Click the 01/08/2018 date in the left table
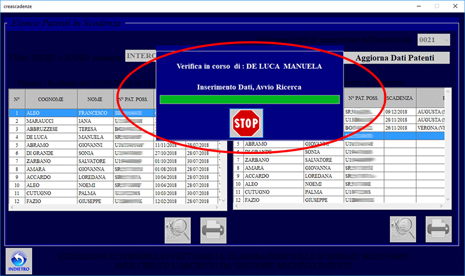This screenshot has height=276, width=465. tap(166, 169)
